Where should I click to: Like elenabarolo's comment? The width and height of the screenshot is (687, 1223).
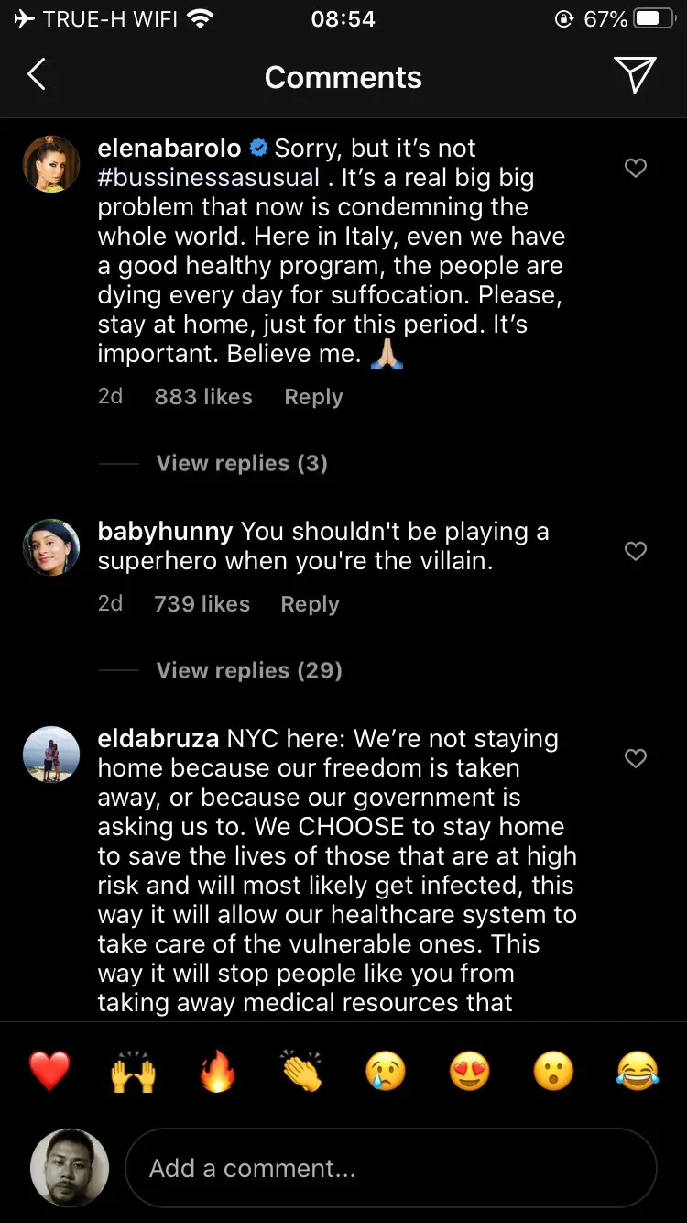pyautogui.click(x=635, y=168)
